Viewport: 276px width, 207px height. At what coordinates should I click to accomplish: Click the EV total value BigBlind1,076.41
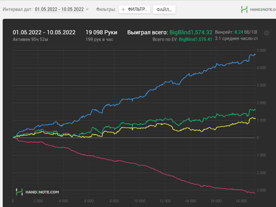click(196, 40)
